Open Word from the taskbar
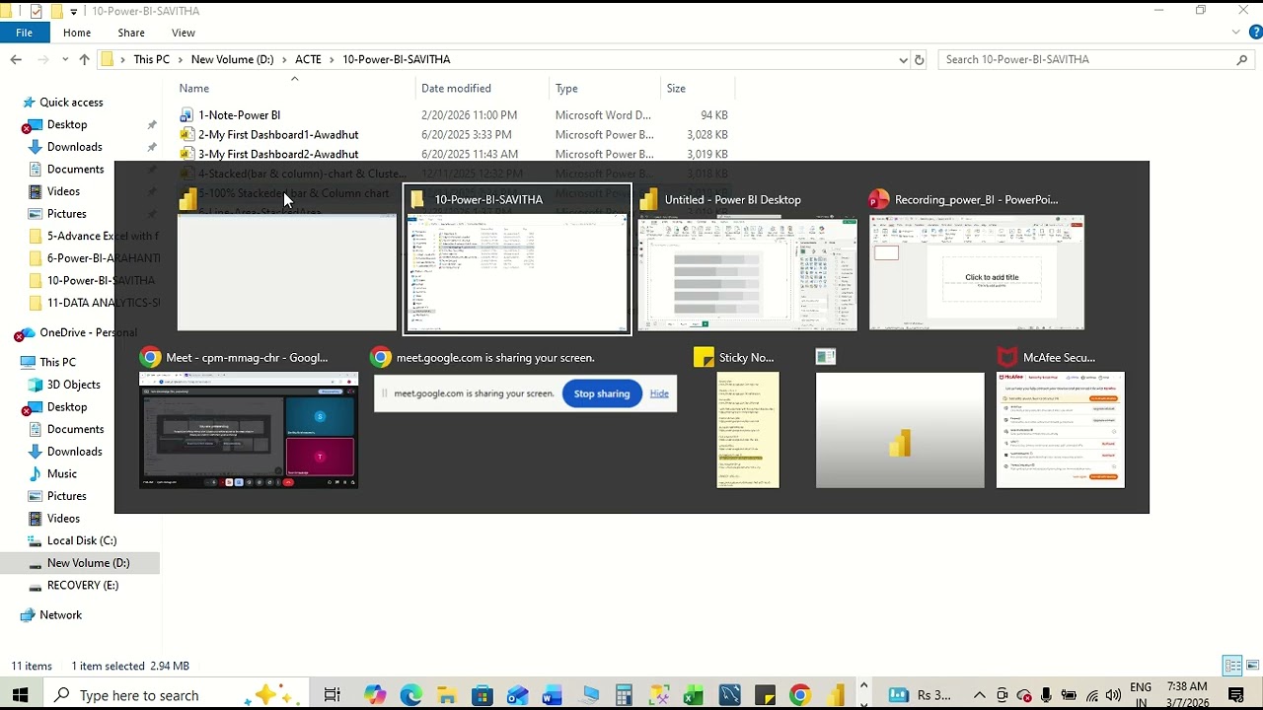 [x=553, y=695]
